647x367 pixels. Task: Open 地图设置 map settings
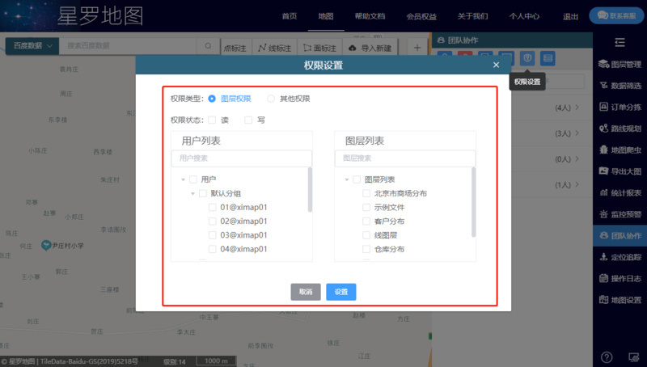pyautogui.click(x=620, y=300)
